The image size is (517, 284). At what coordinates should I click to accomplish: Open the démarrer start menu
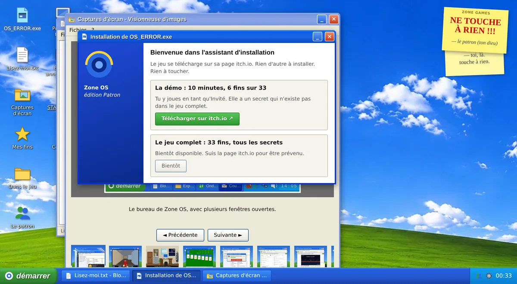pos(28,276)
